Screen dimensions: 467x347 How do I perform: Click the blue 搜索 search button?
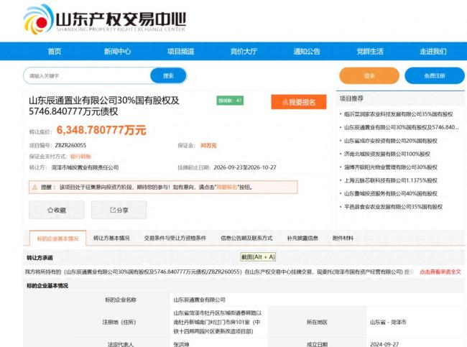coord(168,76)
